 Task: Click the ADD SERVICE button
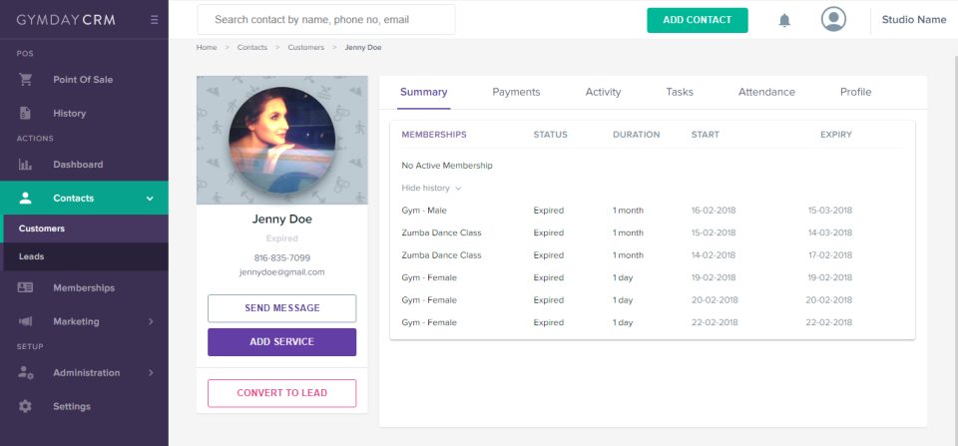[281, 342]
